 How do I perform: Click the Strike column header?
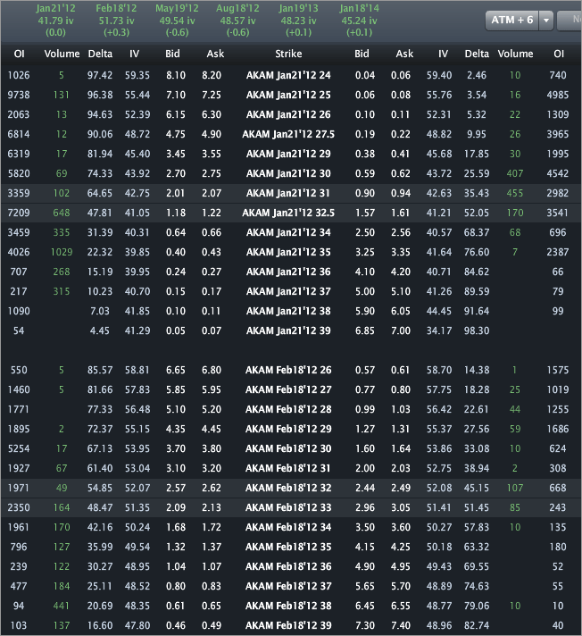[x=288, y=54]
